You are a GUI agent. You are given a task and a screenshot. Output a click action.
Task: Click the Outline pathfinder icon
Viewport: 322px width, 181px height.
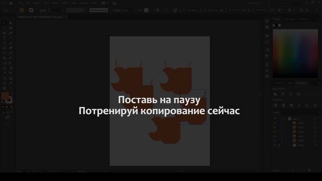pyautogui.click(x=307, y=105)
